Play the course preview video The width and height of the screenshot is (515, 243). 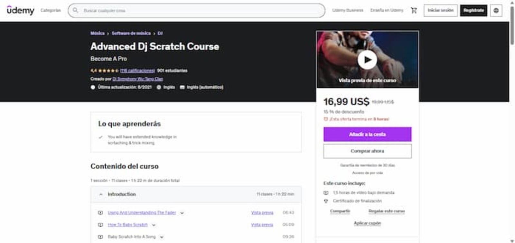pos(367,60)
